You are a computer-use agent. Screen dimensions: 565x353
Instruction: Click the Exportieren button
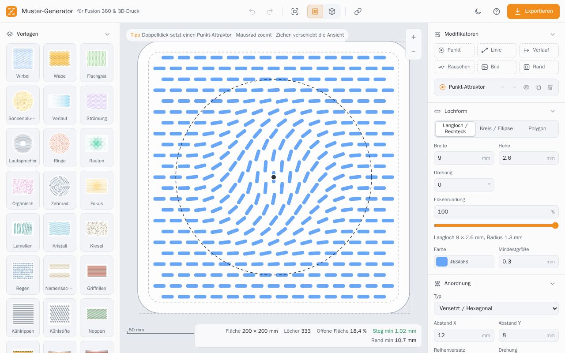[533, 11]
